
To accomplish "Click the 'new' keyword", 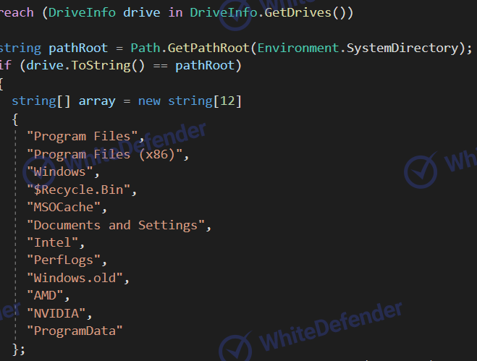I will [x=149, y=101].
